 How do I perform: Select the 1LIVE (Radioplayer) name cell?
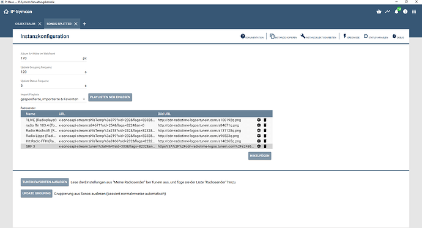click(41, 120)
